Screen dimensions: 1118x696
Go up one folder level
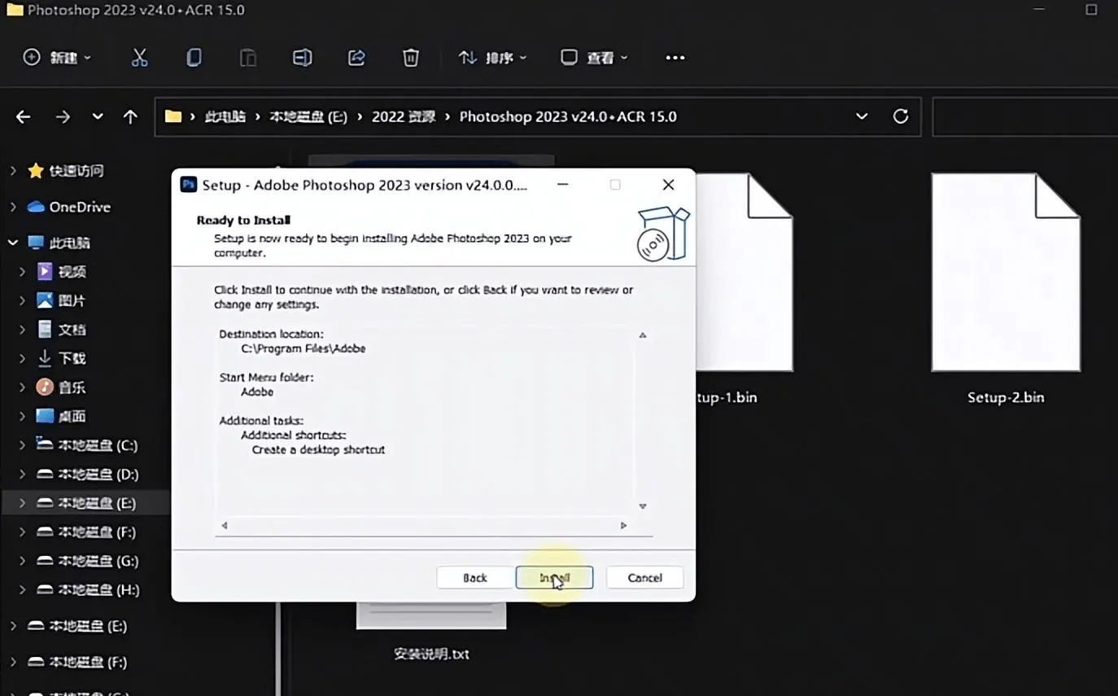tap(130, 116)
